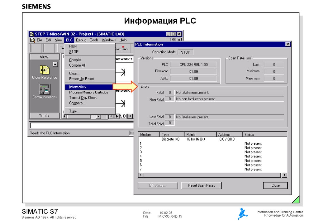
Task: Open the Tools menu
Action: tap(94, 40)
